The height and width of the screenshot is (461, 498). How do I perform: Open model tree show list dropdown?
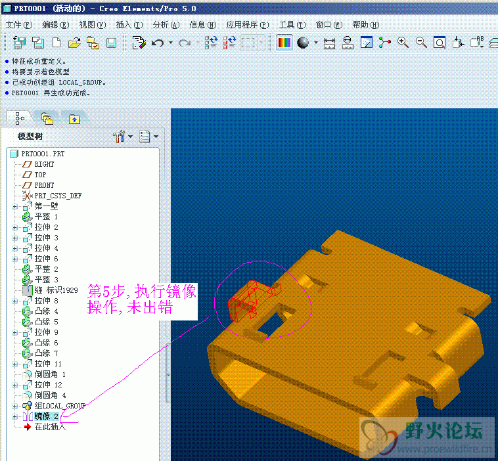[x=148, y=137]
